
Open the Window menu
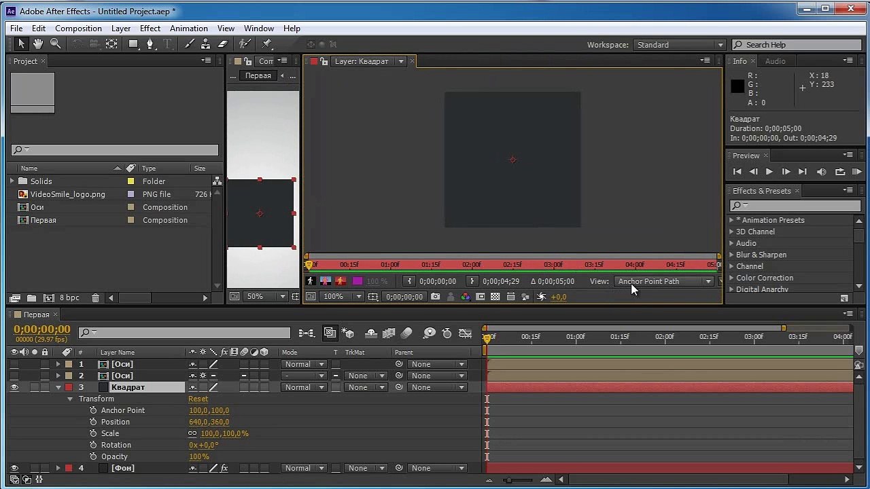[259, 29]
